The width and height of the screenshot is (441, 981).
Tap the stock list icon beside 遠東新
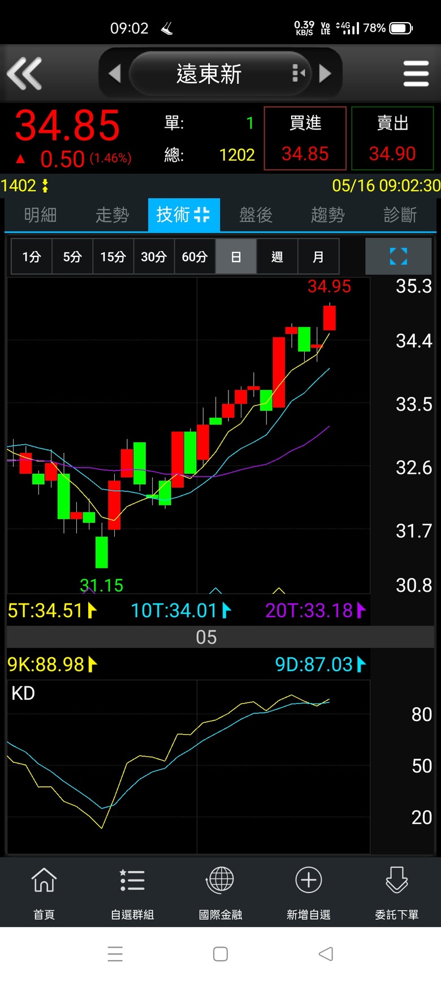click(x=298, y=73)
